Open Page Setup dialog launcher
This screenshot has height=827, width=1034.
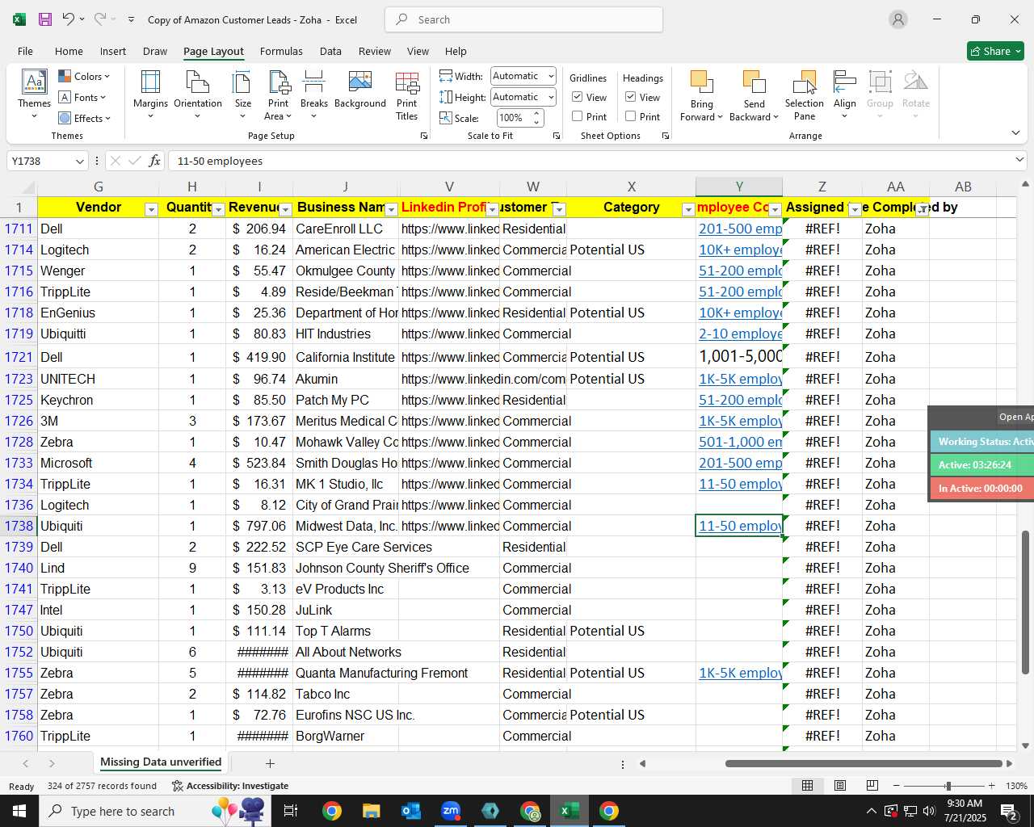[424, 136]
